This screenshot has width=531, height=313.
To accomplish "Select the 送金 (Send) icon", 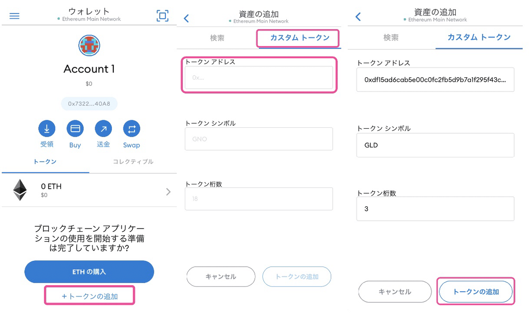I will point(103,129).
